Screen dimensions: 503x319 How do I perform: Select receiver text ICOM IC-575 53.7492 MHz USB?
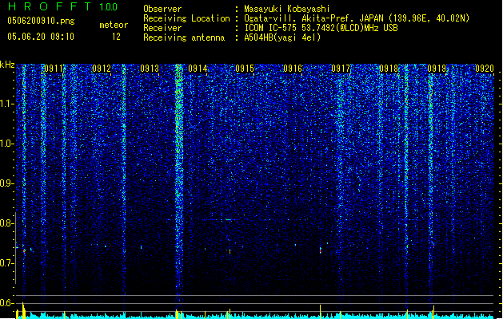321,28
